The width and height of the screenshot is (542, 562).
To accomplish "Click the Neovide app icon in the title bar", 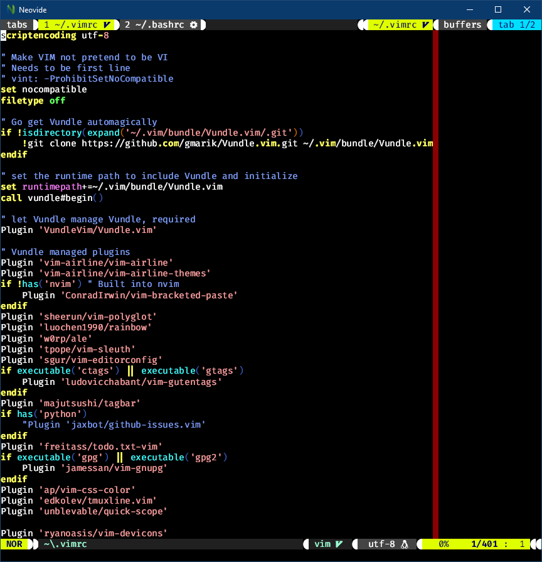I will point(11,9).
